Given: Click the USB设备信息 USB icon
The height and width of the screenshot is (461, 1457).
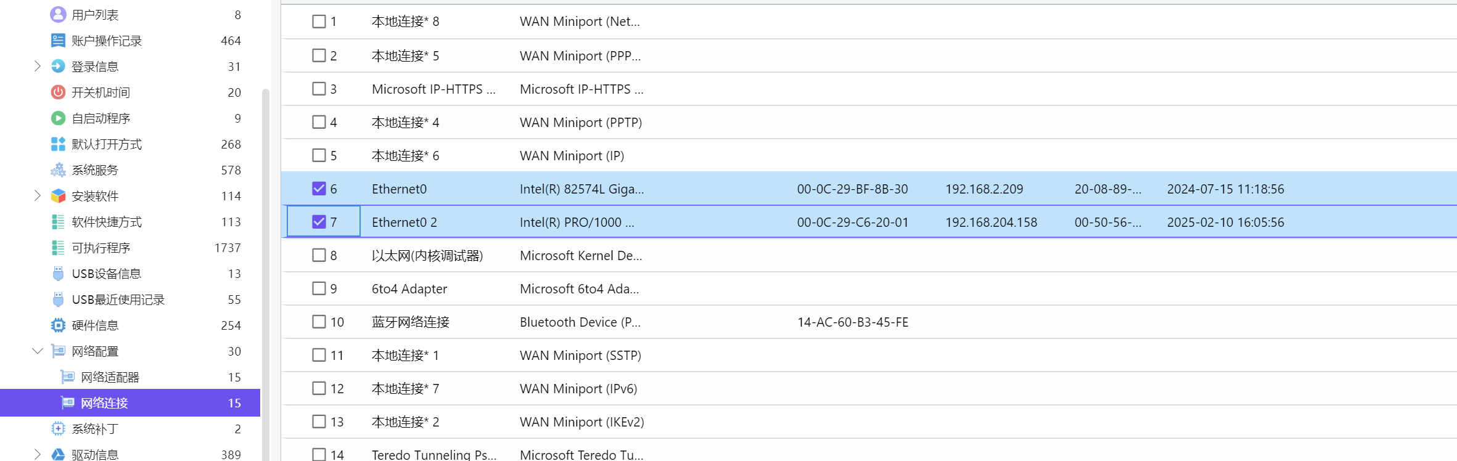Looking at the screenshot, I should pos(58,273).
